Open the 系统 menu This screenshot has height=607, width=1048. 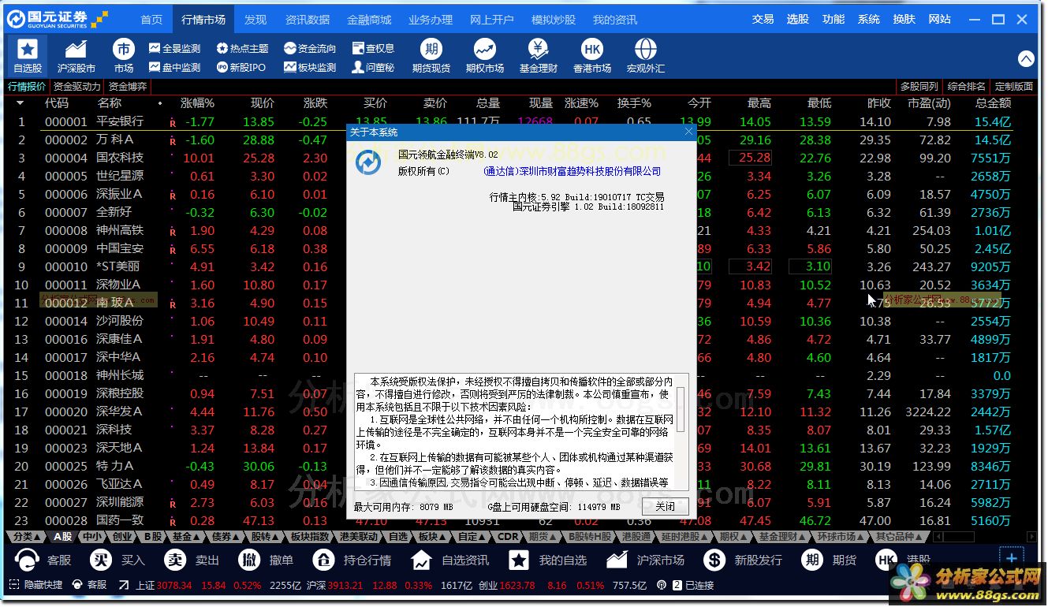point(868,19)
